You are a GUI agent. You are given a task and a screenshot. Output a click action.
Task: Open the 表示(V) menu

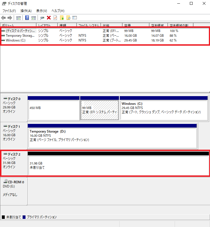click(41, 11)
